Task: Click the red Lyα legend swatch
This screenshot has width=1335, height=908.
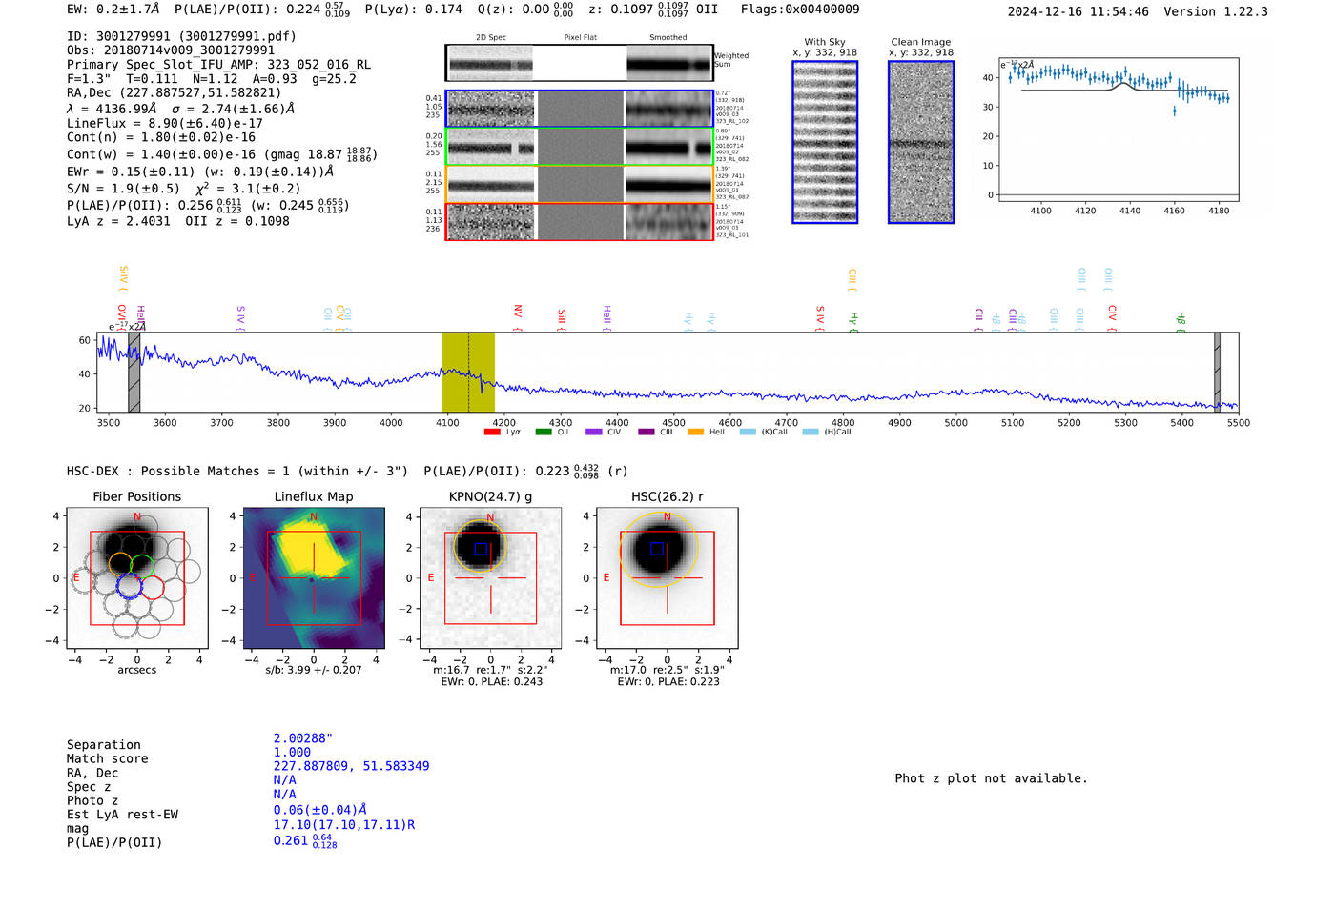Action: (492, 432)
